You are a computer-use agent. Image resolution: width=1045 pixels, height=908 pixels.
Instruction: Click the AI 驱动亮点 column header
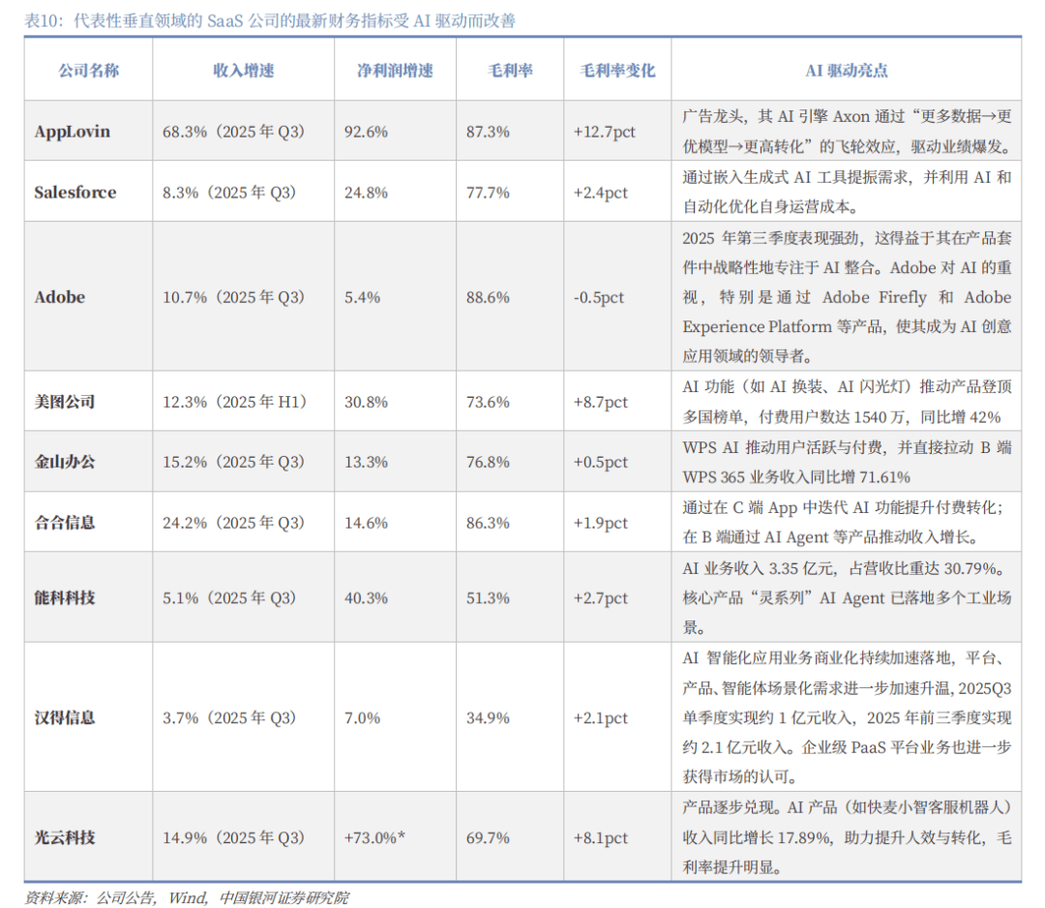(x=847, y=71)
